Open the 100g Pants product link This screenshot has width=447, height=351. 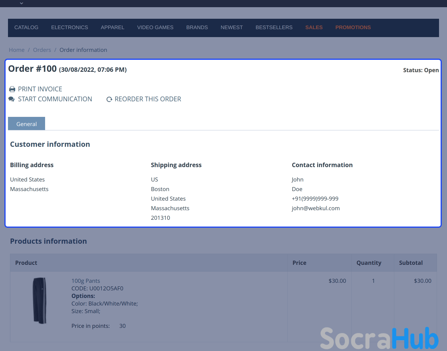pyautogui.click(x=86, y=281)
